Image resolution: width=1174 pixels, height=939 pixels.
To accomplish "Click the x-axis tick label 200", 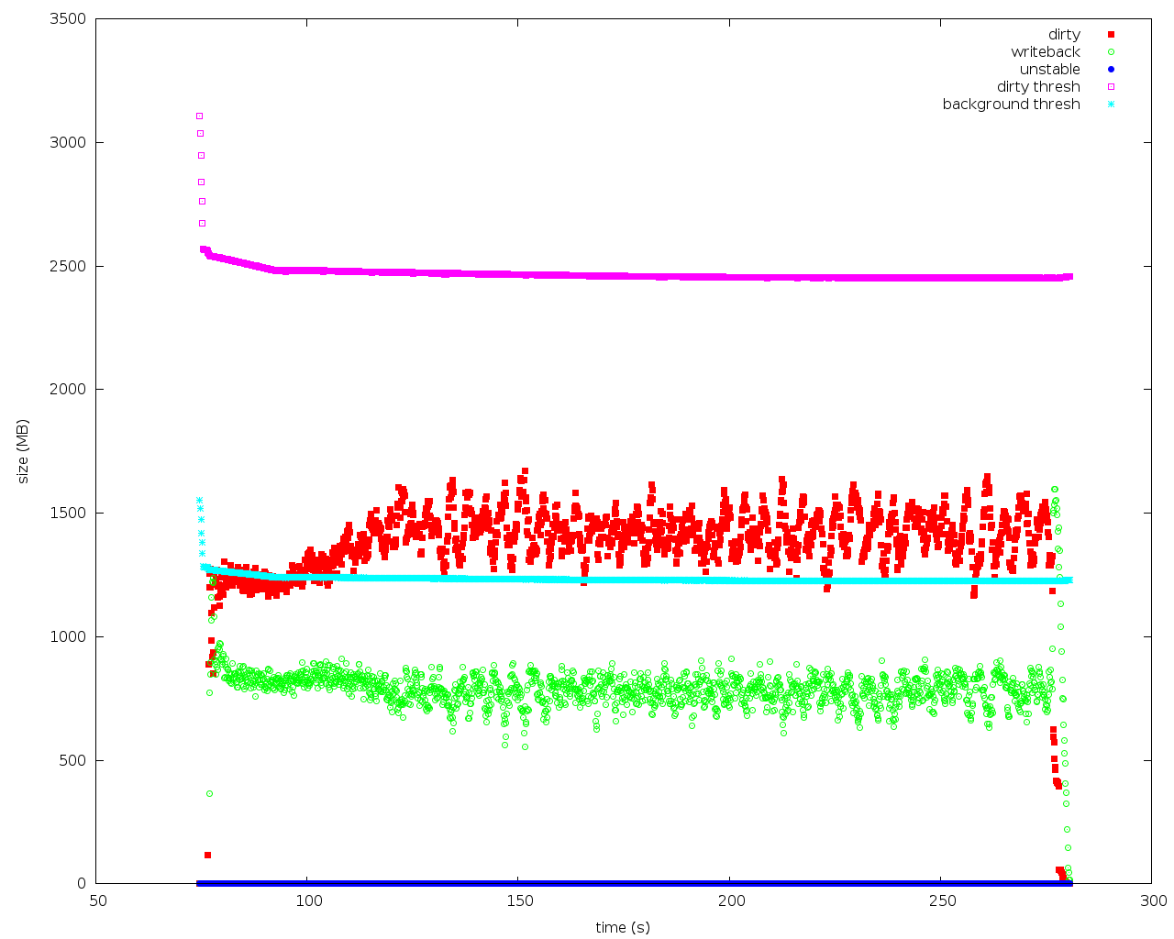I will (731, 901).
